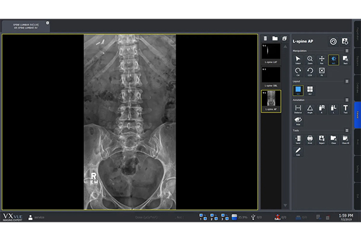Click the 1:59 PM clock
The width and height of the screenshot is (361, 241).
pos(346,216)
